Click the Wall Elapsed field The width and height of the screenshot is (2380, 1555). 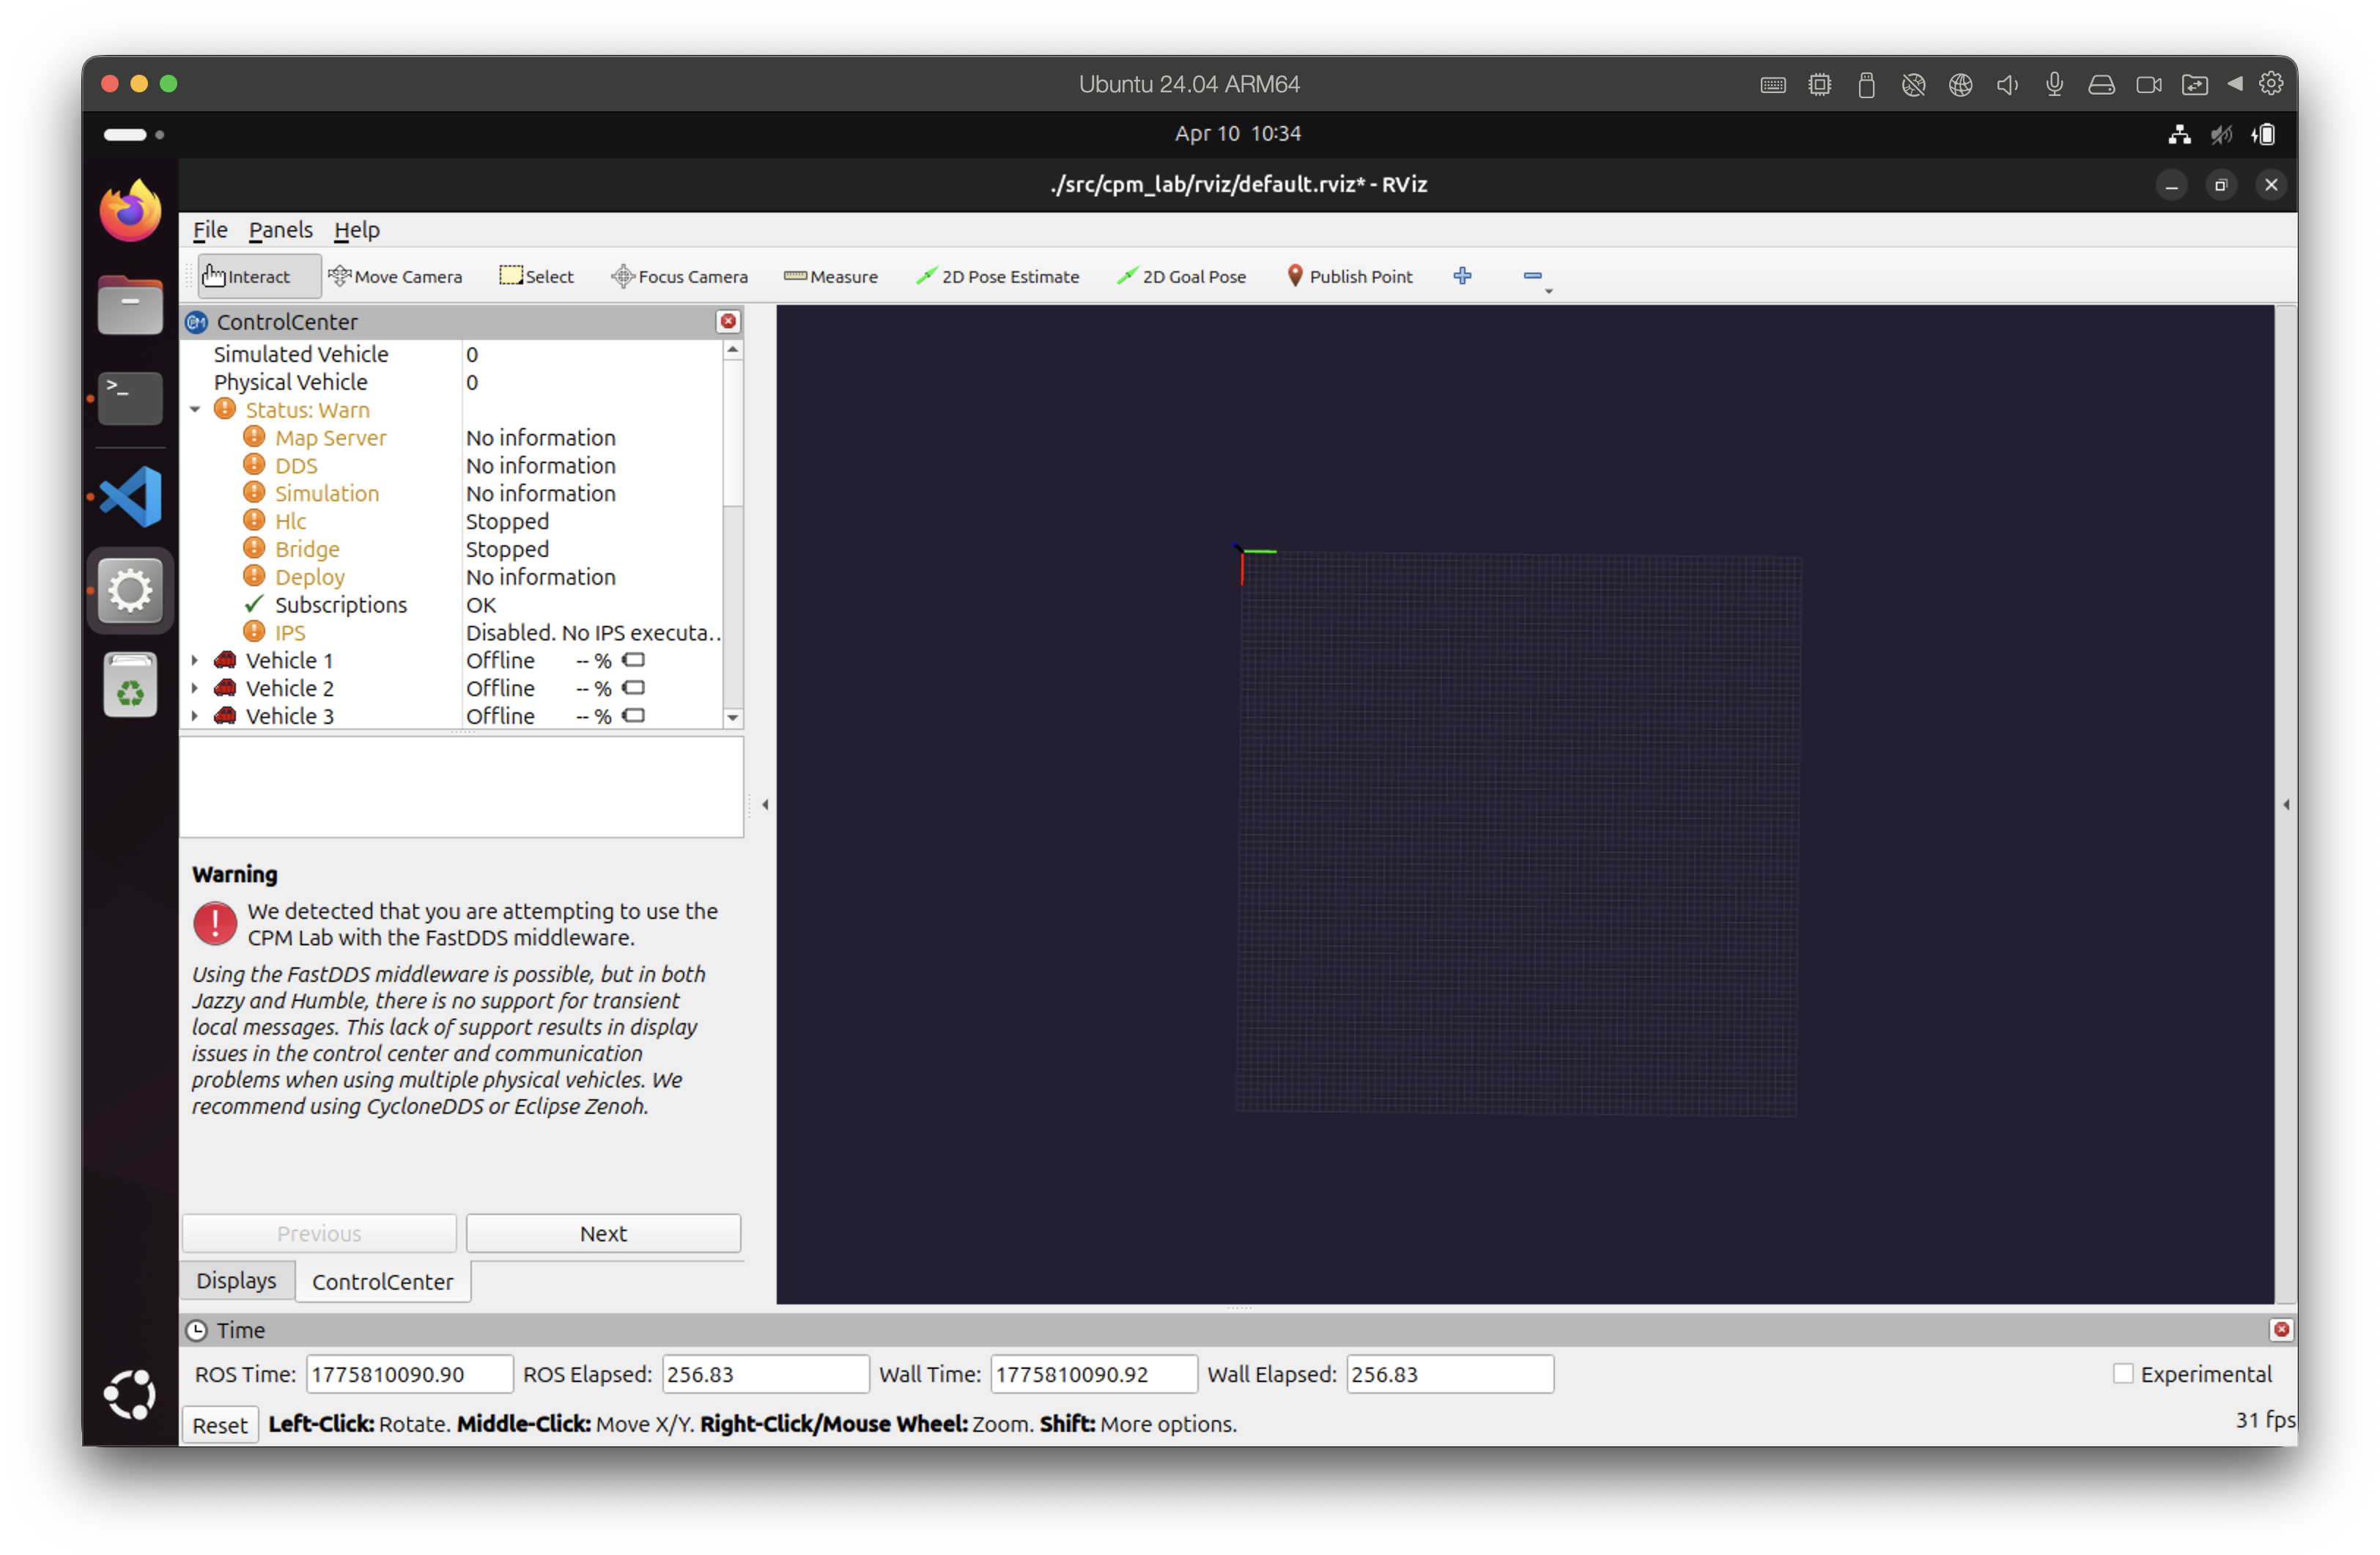1450,1374
